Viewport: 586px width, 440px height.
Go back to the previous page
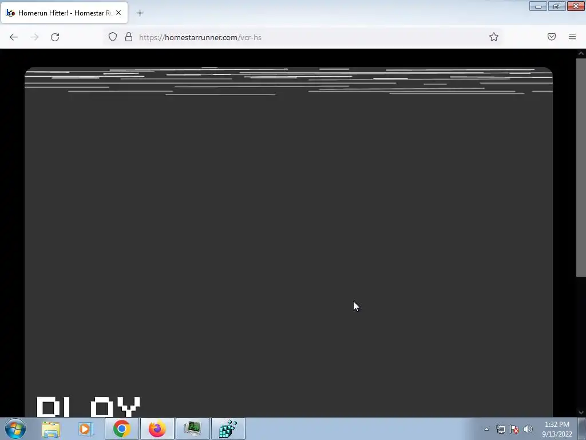point(14,37)
